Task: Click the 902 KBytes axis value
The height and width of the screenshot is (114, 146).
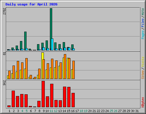Action: (x=4, y=83)
